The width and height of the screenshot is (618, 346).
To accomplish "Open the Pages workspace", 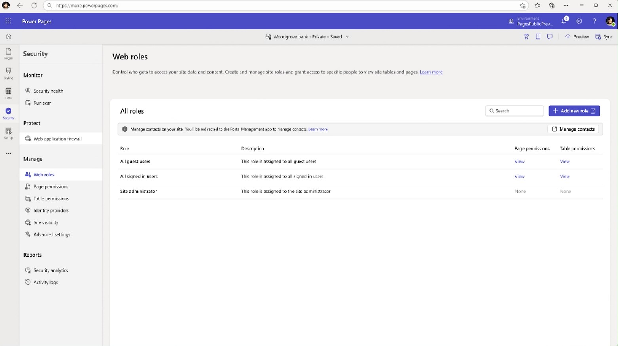I will (8, 53).
